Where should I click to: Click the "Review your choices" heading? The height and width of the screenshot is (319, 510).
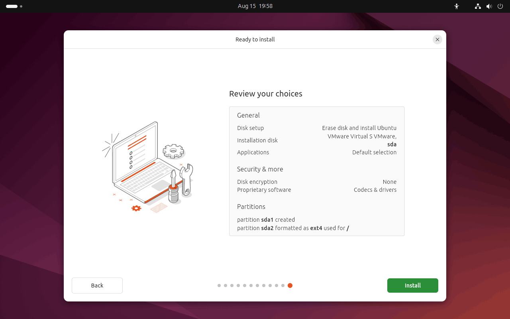(265, 94)
